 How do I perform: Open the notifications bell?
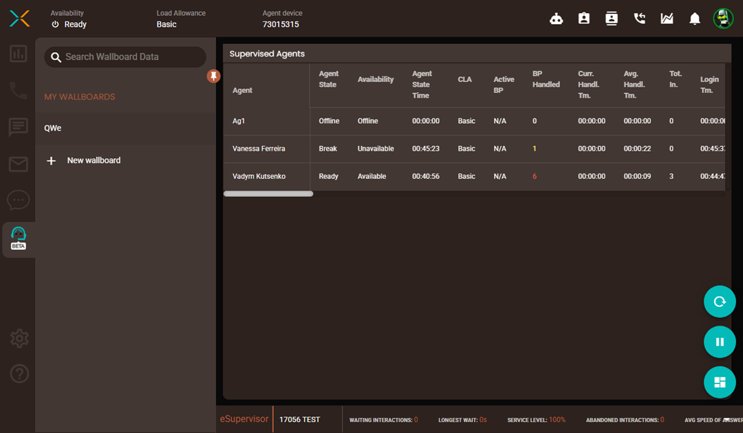(x=695, y=19)
